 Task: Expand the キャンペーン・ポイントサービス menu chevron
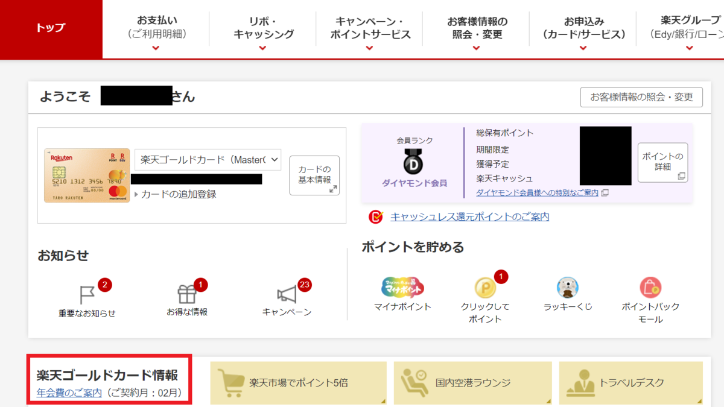click(369, 48)
